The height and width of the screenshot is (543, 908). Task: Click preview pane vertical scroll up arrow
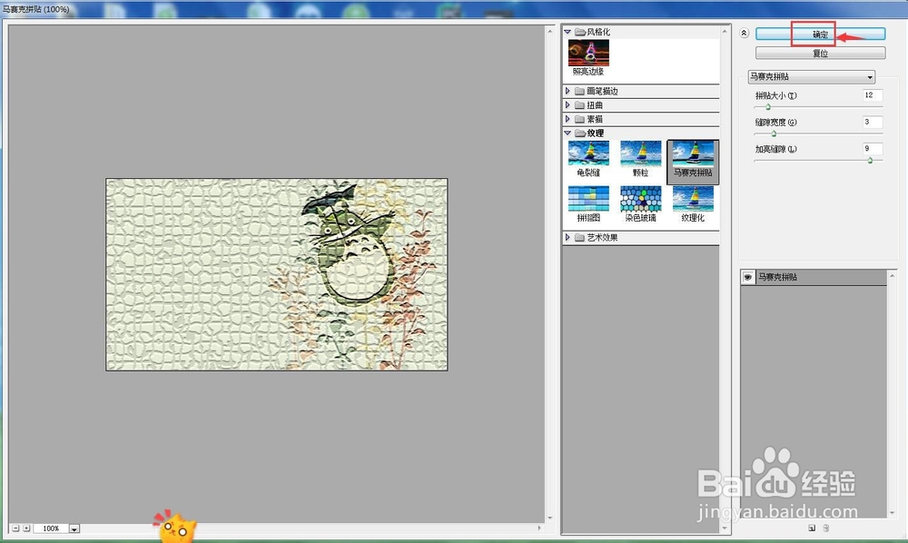[x=549, y=30]
